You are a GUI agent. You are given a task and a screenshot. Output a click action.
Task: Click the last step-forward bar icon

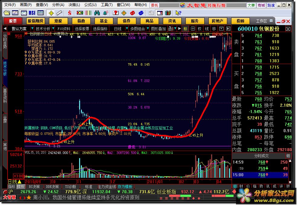(228, 29)
